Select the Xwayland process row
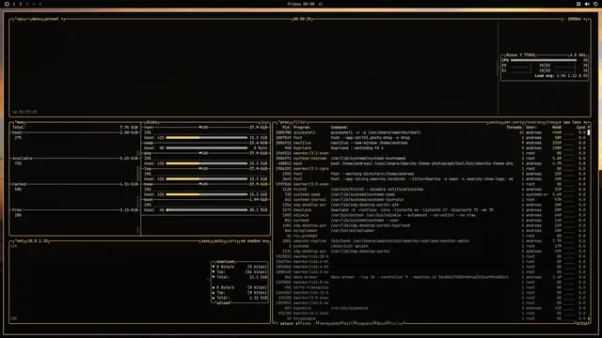 pos(431,210)
